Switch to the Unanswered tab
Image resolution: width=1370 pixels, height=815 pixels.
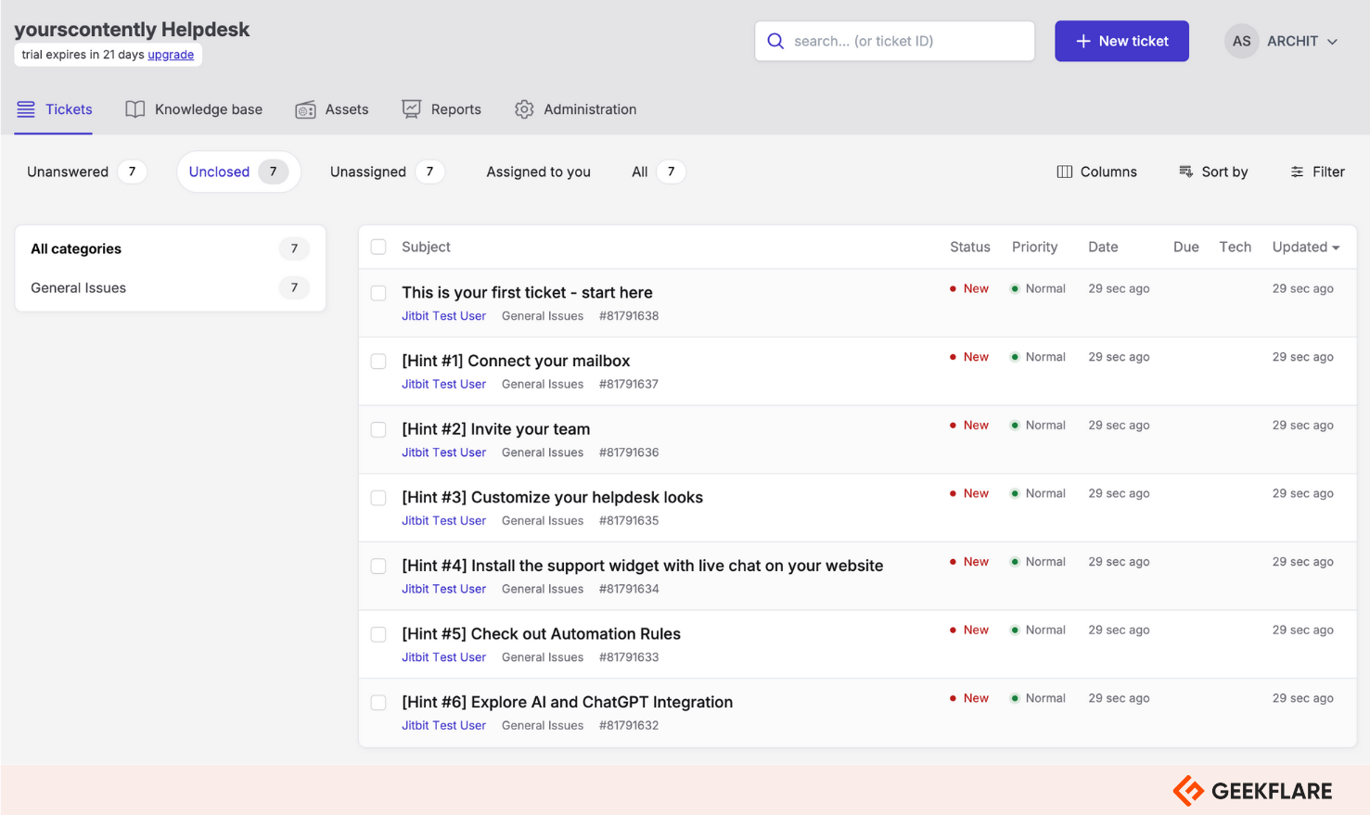68,172
